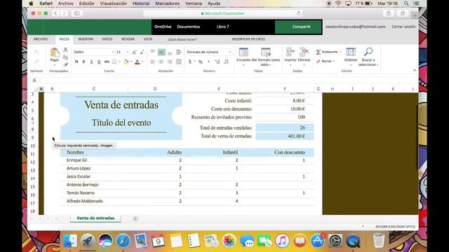This screenshot has width=449, height=252.
Task: Align text right
Action: point(170,62)
